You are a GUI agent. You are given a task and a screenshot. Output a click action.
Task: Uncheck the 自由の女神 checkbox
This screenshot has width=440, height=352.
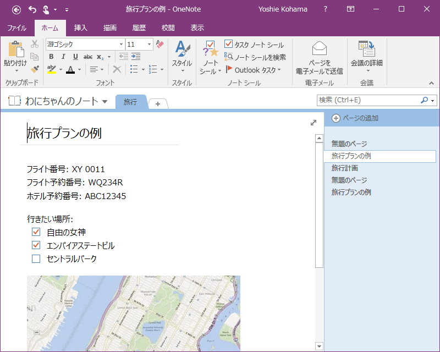(x=36, y=232)
